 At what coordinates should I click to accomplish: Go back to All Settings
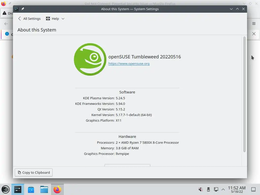tap(29, 19)
